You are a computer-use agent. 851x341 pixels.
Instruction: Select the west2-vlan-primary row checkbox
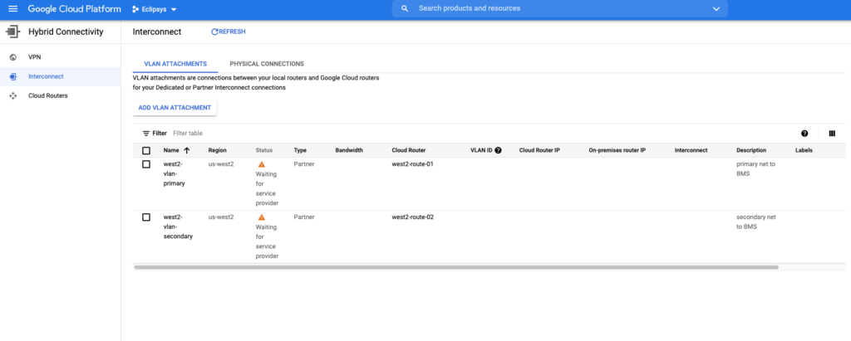146,164
